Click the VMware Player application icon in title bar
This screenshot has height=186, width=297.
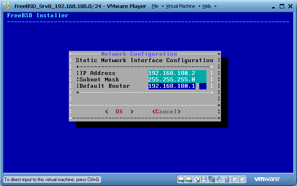click(7, 6)
